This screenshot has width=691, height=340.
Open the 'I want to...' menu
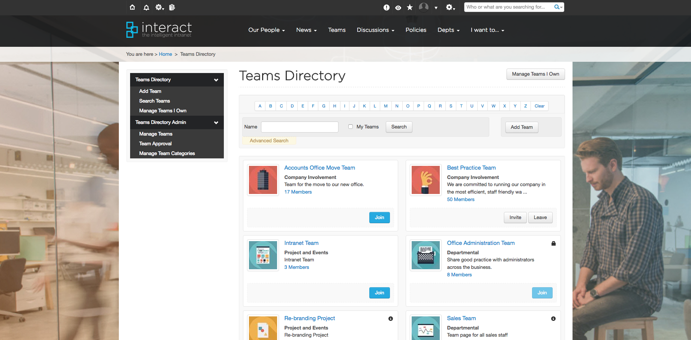click(x=487, y=30)
